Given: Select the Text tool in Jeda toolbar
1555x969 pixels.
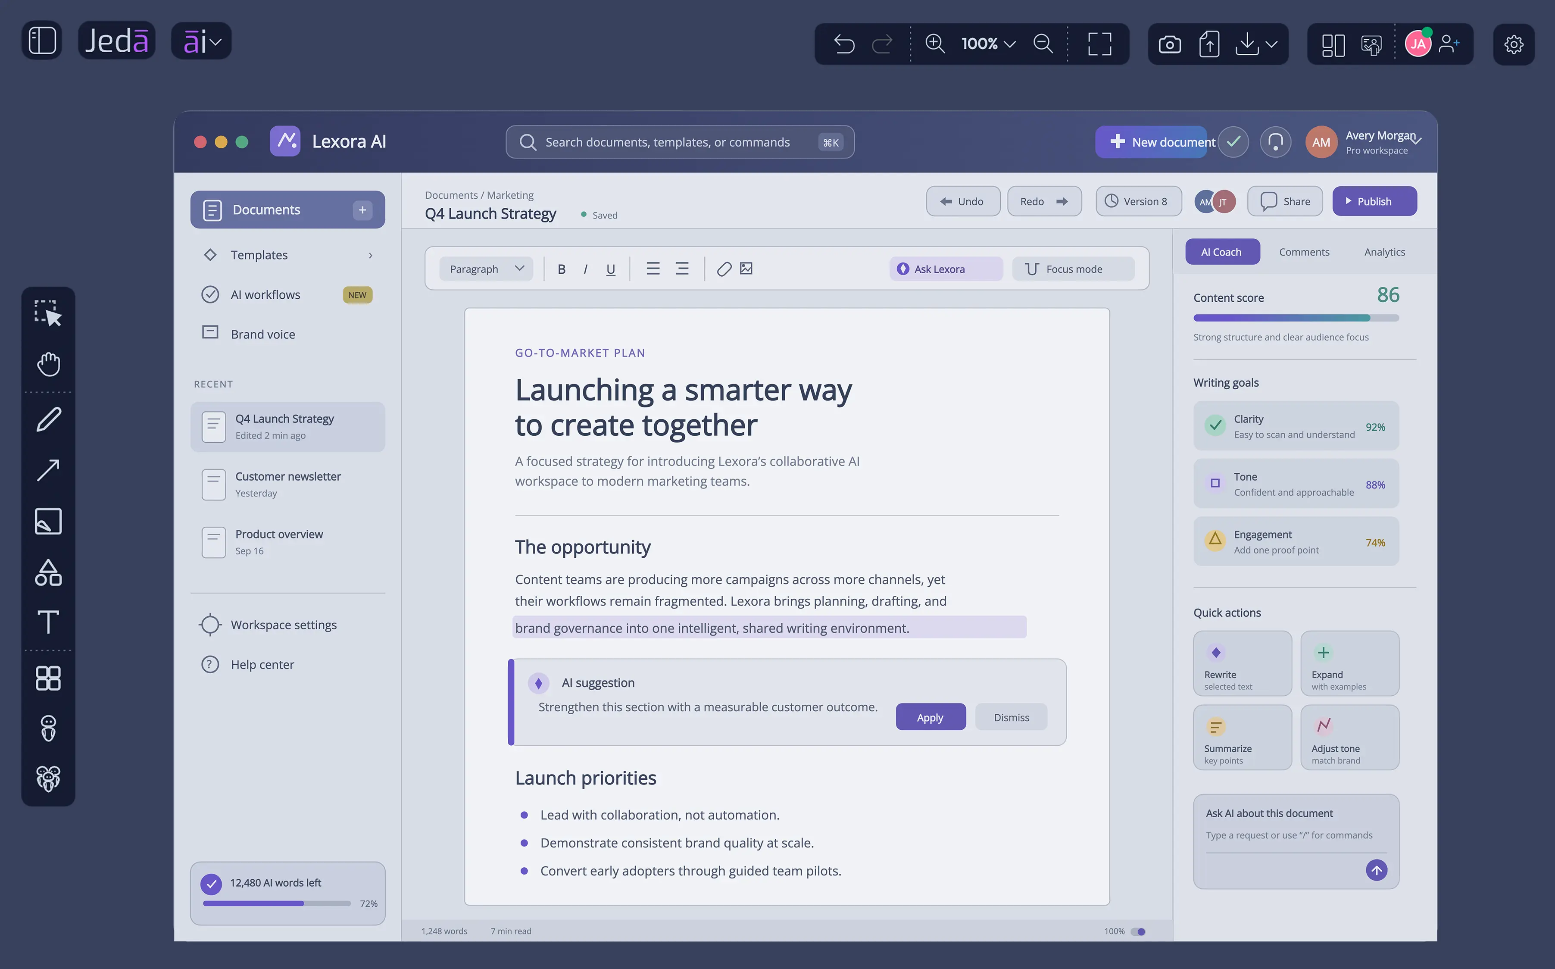Looking at the screenshot, I should click(x=48, y=622).
